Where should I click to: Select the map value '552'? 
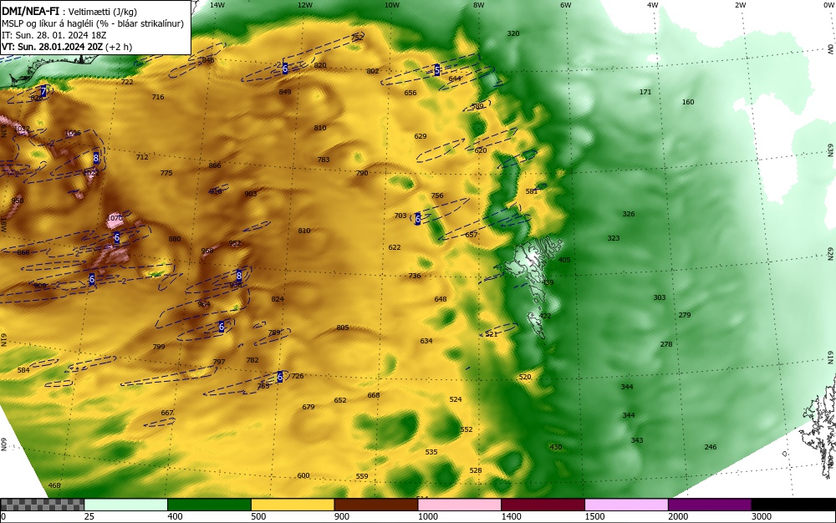466,429
